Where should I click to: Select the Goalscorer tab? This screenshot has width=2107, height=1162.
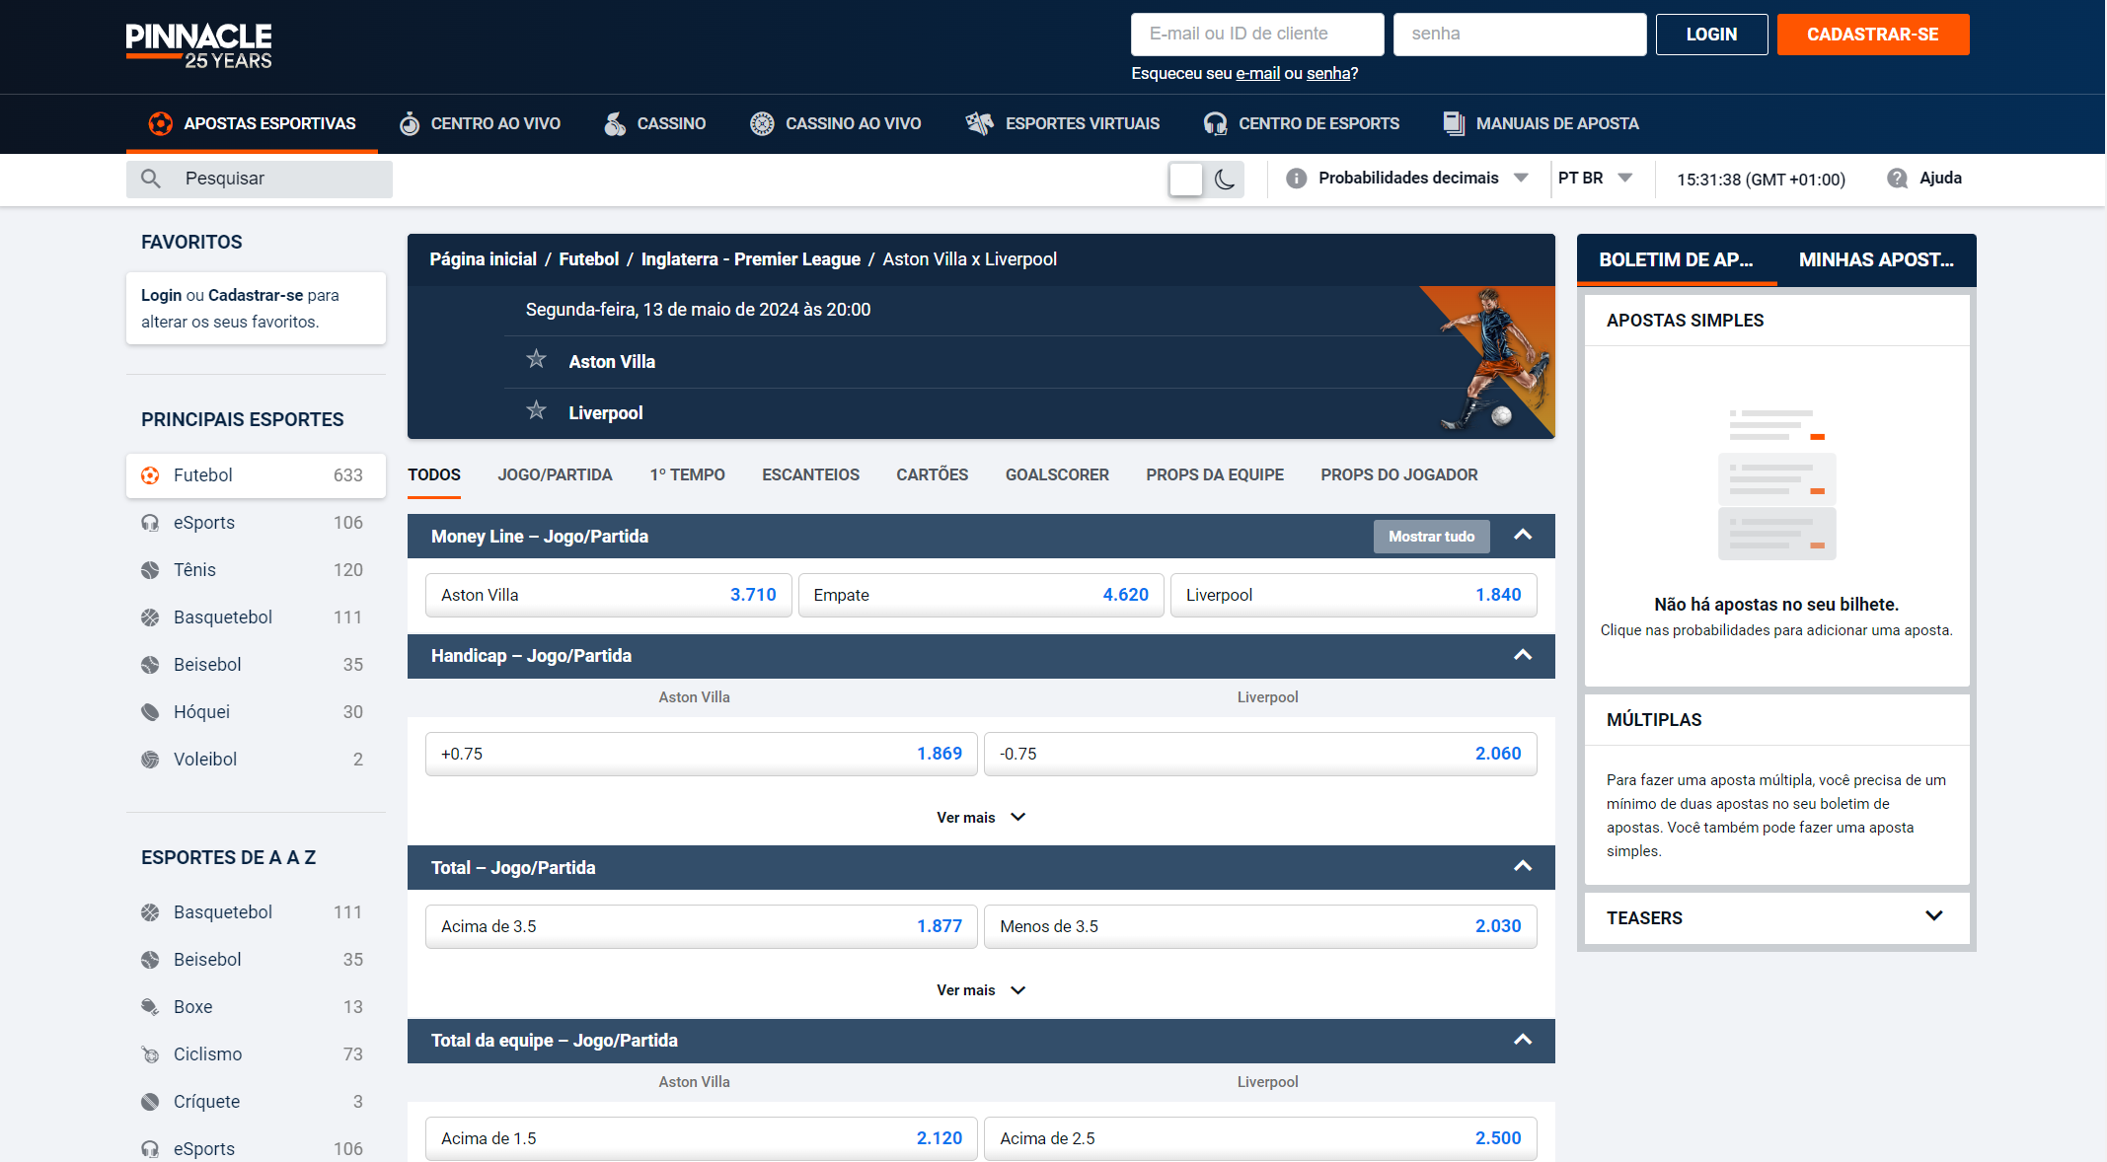tap(1057, 475)
